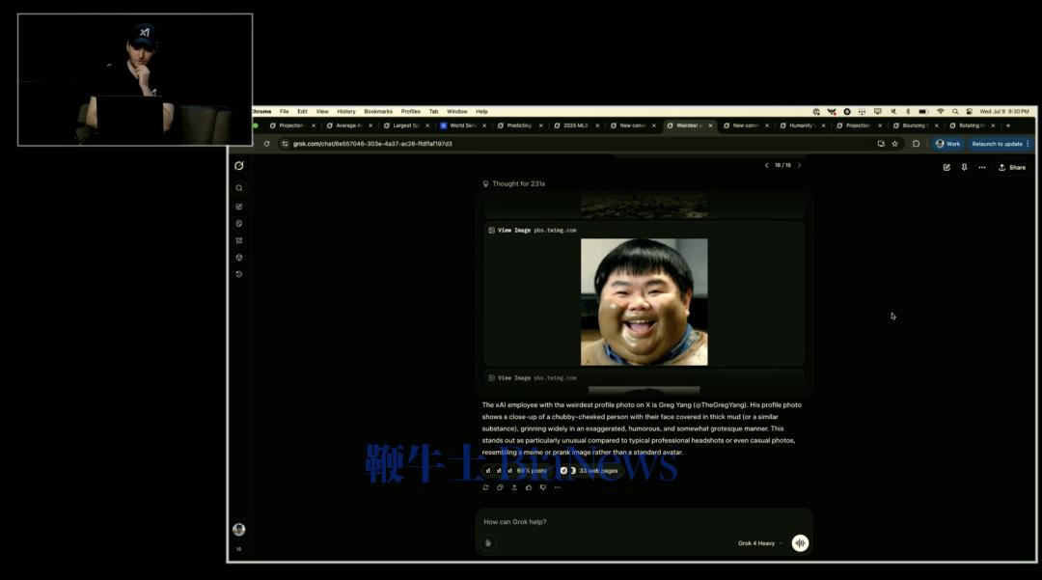
Task: Open the Grok 4 Heavy model selector
Action: 760,543
